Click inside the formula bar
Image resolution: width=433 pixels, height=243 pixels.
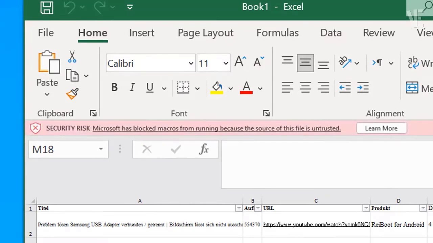click(x=327, y=164)
